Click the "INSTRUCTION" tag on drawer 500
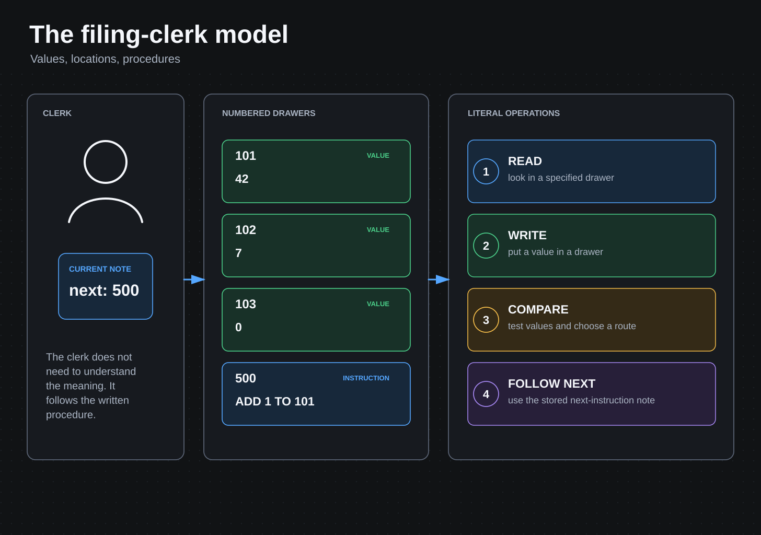Viewport: 761px width, 535px height. (366, 378)
